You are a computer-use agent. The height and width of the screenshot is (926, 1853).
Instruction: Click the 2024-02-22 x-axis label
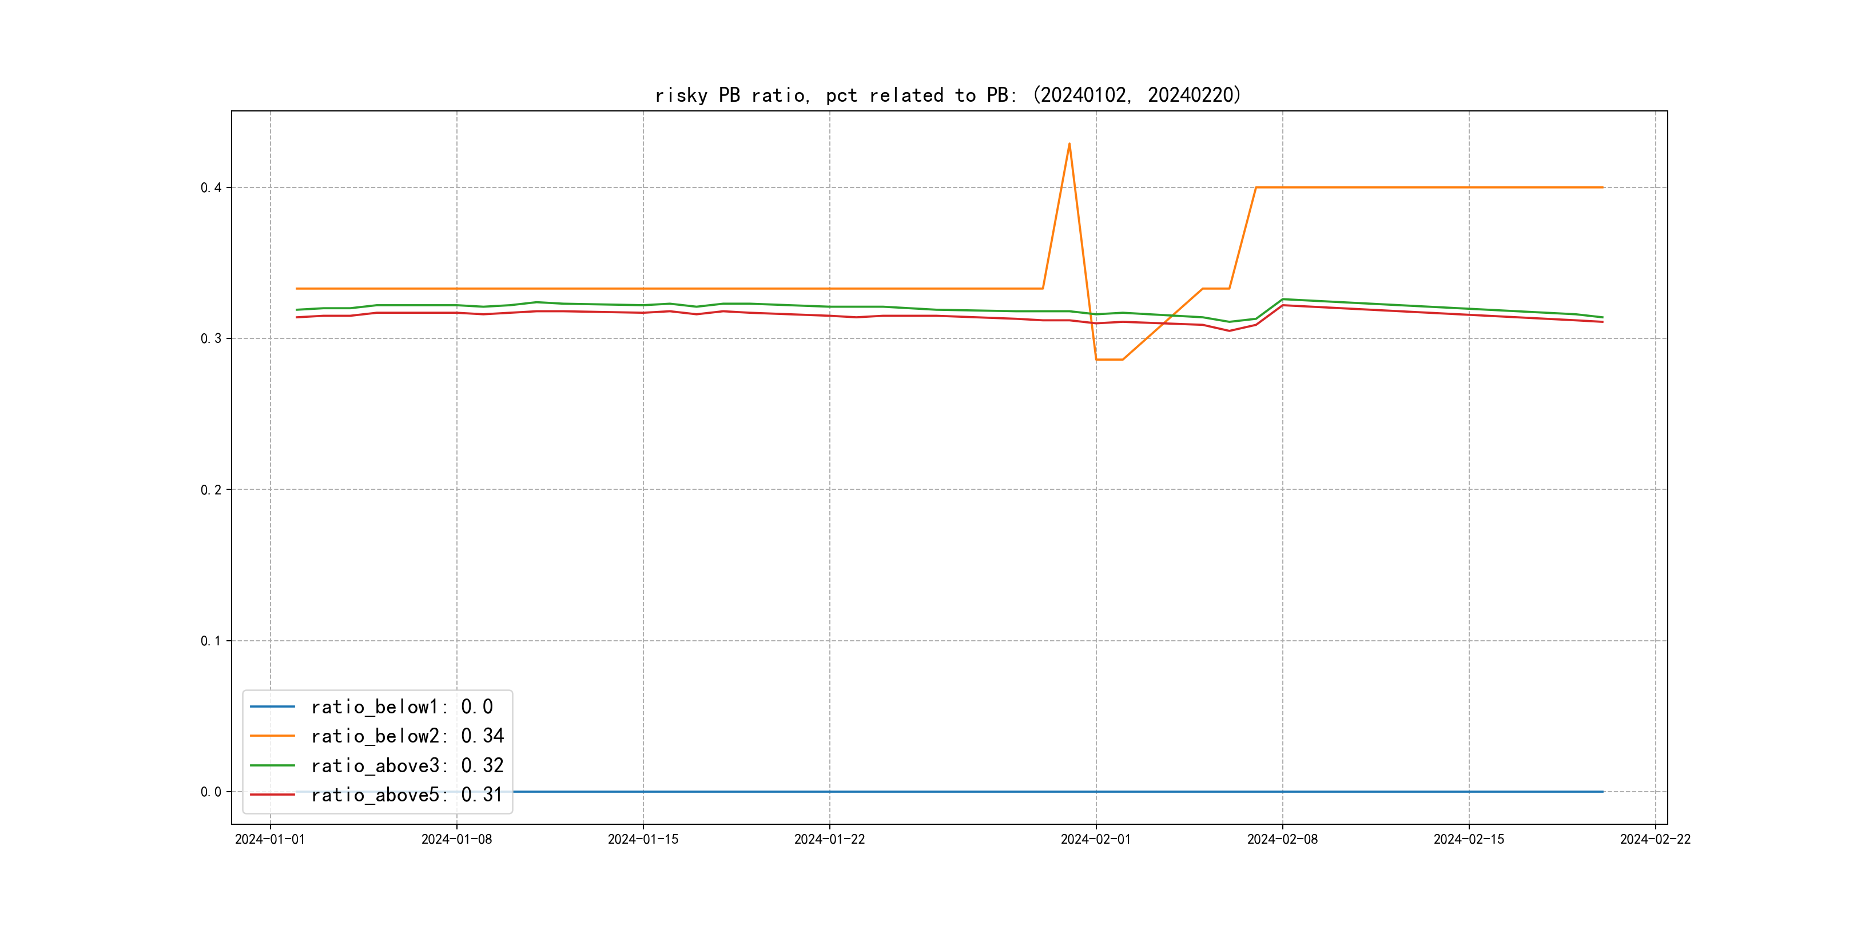(1655, 839)
